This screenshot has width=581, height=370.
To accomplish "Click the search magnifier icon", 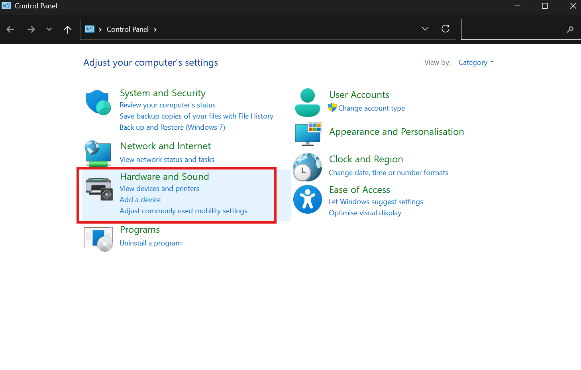I will (x=570, y=29).
